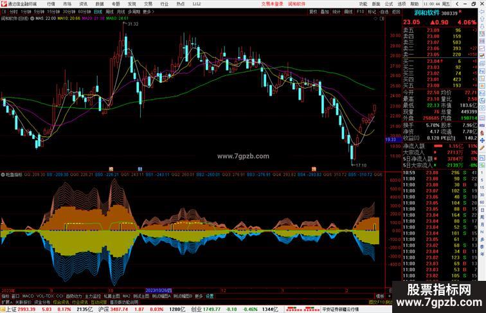This screenshot has width=486, height=313.
Task: Open the 行业资讯 tab
Action: [80, 302]
